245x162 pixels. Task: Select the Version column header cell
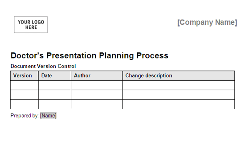click(x=24, y=75)
